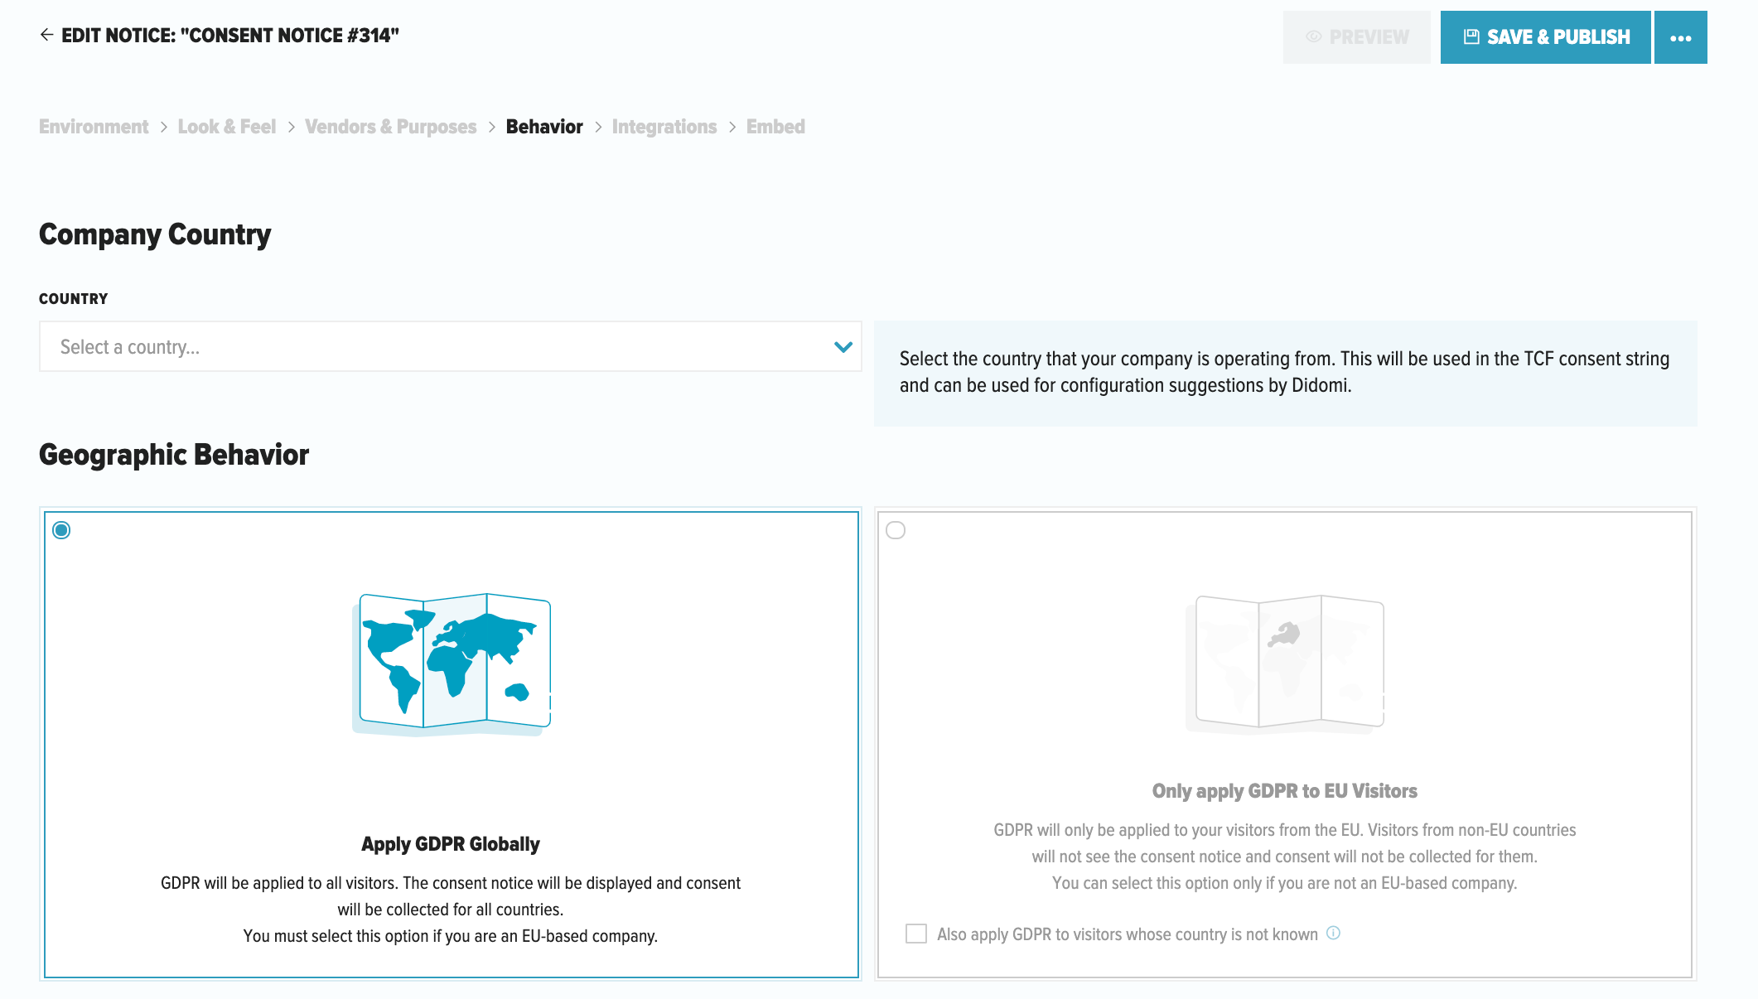This screenshot has height=999, width=1758.
Task: Select the Behavior step
Action: click(544, 127)
